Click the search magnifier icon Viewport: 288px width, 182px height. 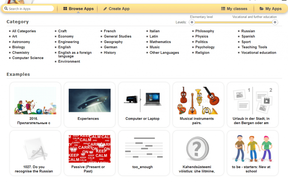[6, 8]
